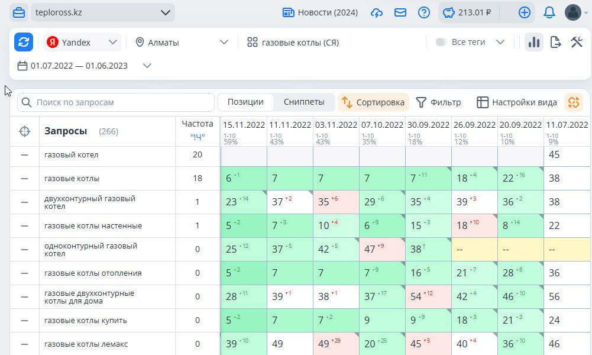Screen dimensions: 592x355
Task: Click the crosshair target icon in table header
Action: click(24, 131)
